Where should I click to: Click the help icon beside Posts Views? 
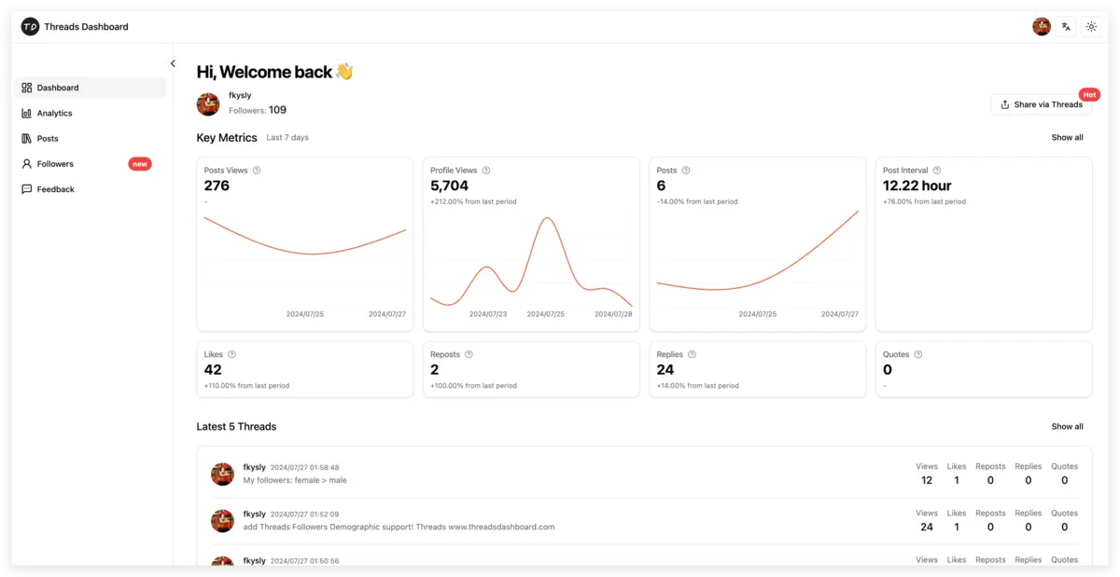tap(257, 171)
